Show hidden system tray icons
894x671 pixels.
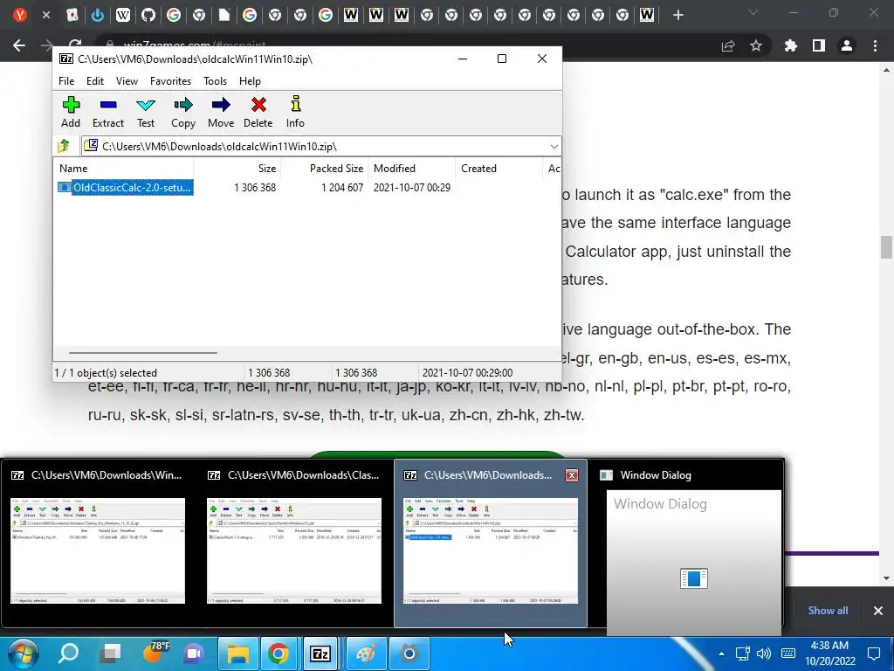721,654
